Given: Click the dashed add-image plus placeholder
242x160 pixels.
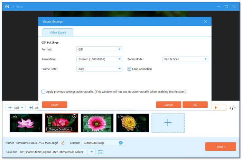Looking at the screenshot, I should [168, 123].
